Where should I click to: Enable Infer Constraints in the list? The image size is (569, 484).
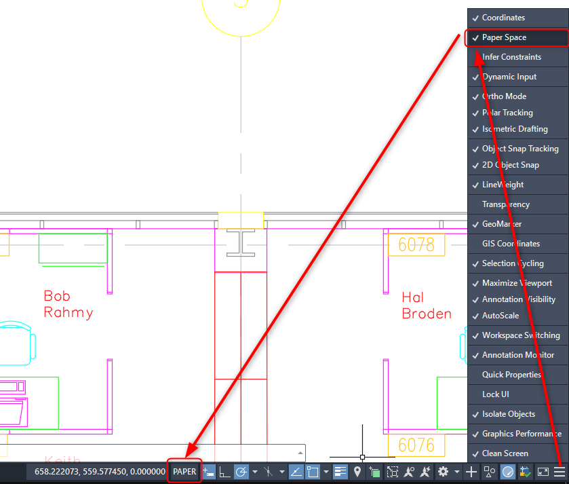coord(511,57)
